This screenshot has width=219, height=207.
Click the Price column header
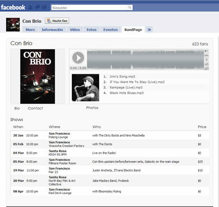click(x=202, y=127)
